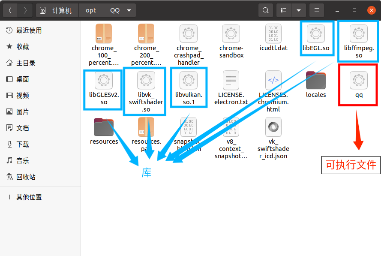Open 最近使用 in the sidebar

pos(40,30)
